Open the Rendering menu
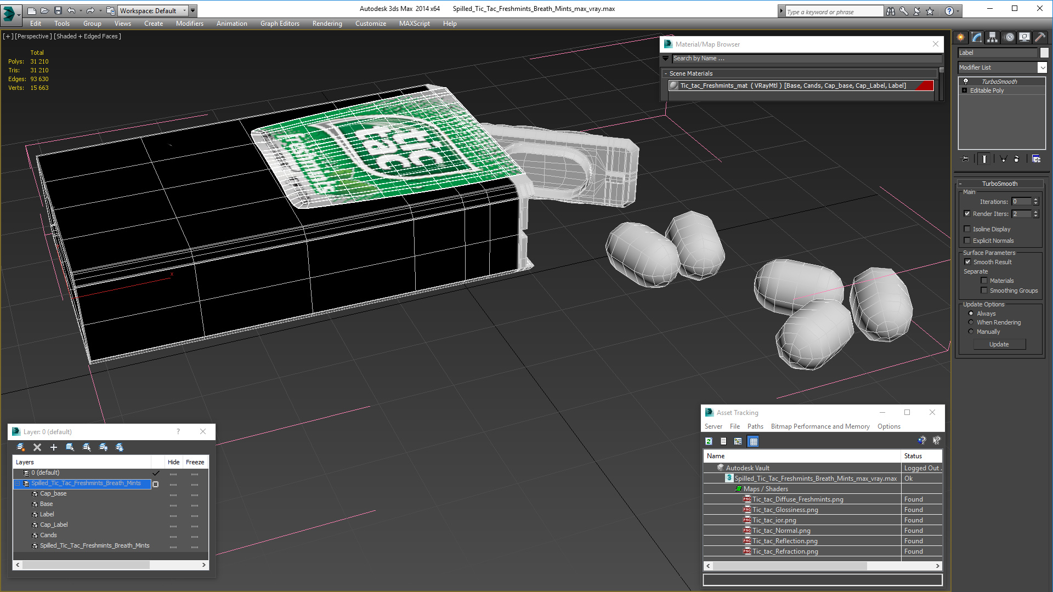The width and height of the screenshot is (1053, 592). [x=327, y=24]
